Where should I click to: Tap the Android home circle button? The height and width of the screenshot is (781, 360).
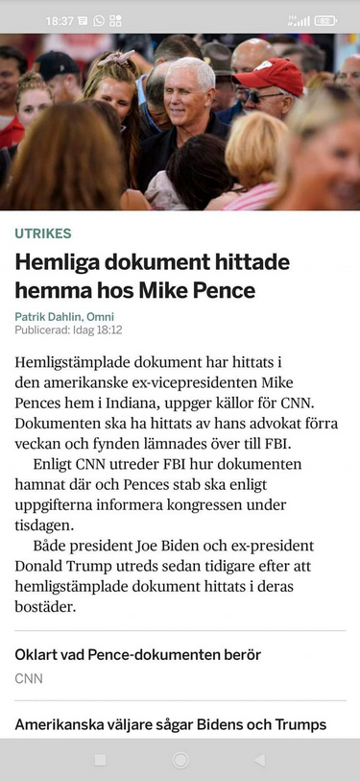(180, 760)
